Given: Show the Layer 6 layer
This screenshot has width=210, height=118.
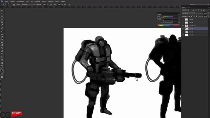Looking at the screenshot, I should point(183,20).
